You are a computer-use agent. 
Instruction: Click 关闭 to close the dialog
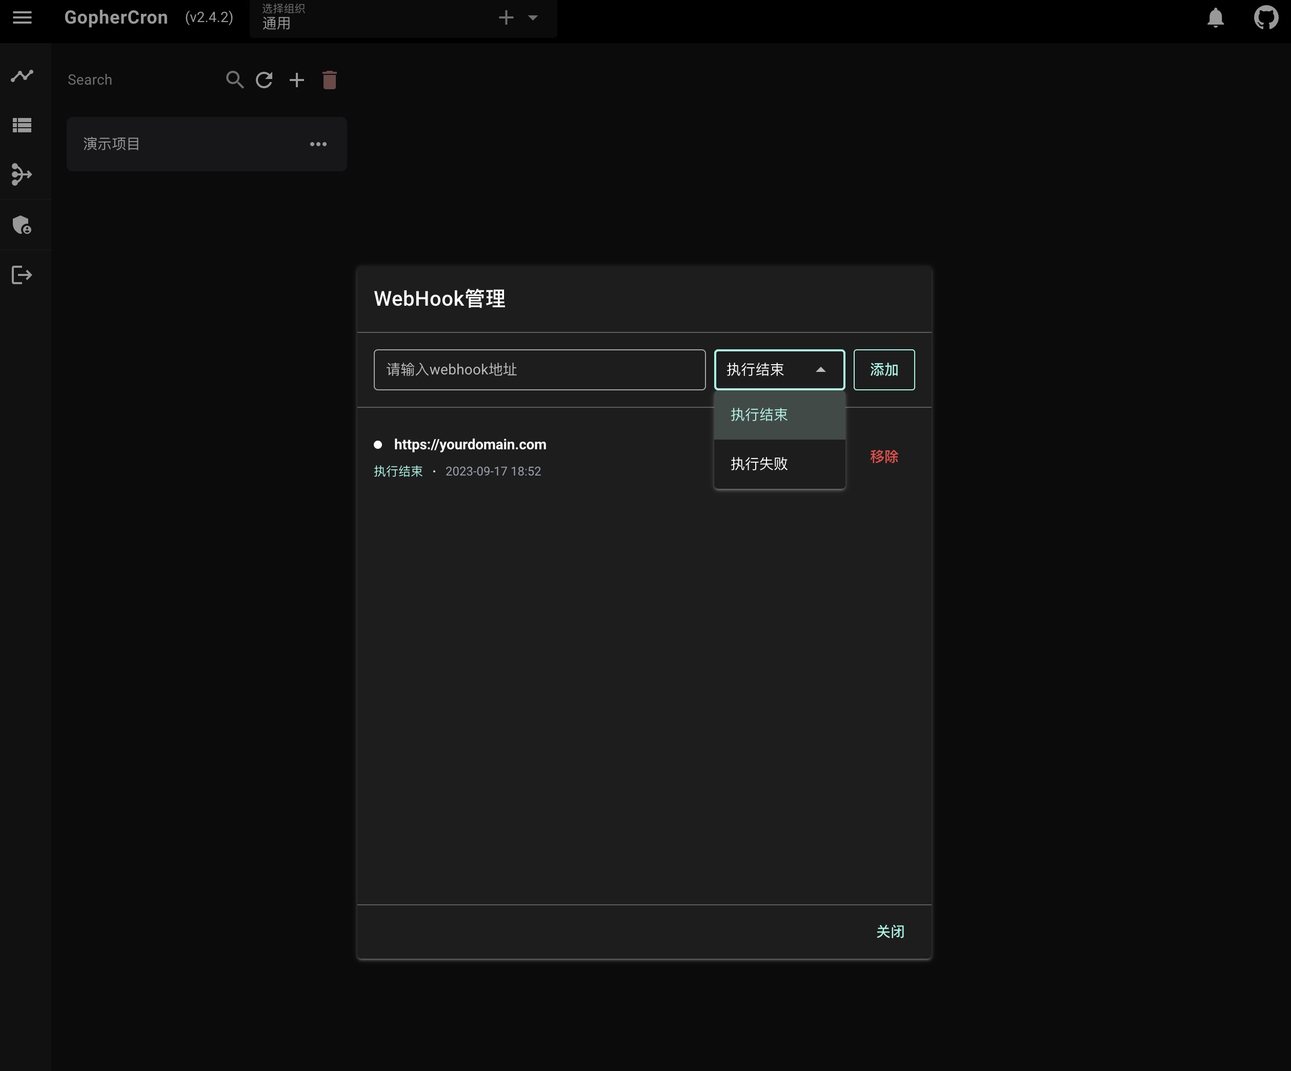(890, 932)
